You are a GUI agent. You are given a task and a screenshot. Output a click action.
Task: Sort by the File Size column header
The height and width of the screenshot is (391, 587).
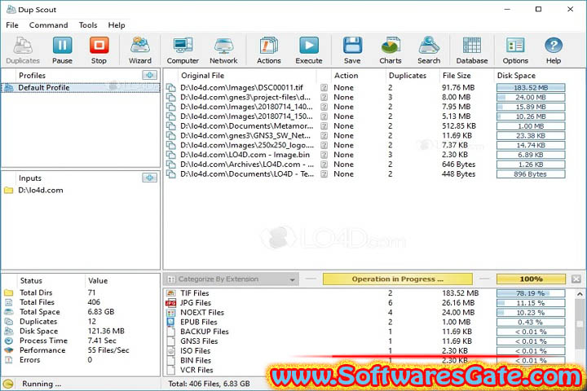pyautogui.click(x=457, y=75)
